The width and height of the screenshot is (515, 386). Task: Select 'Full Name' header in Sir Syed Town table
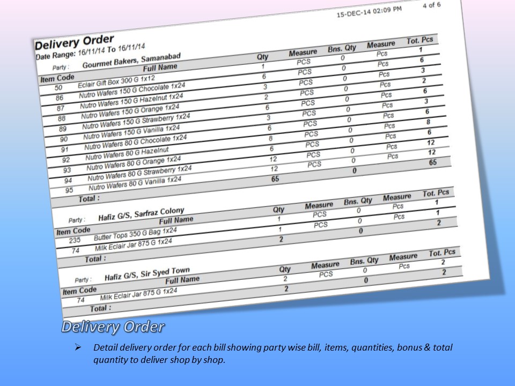point(182,280)
